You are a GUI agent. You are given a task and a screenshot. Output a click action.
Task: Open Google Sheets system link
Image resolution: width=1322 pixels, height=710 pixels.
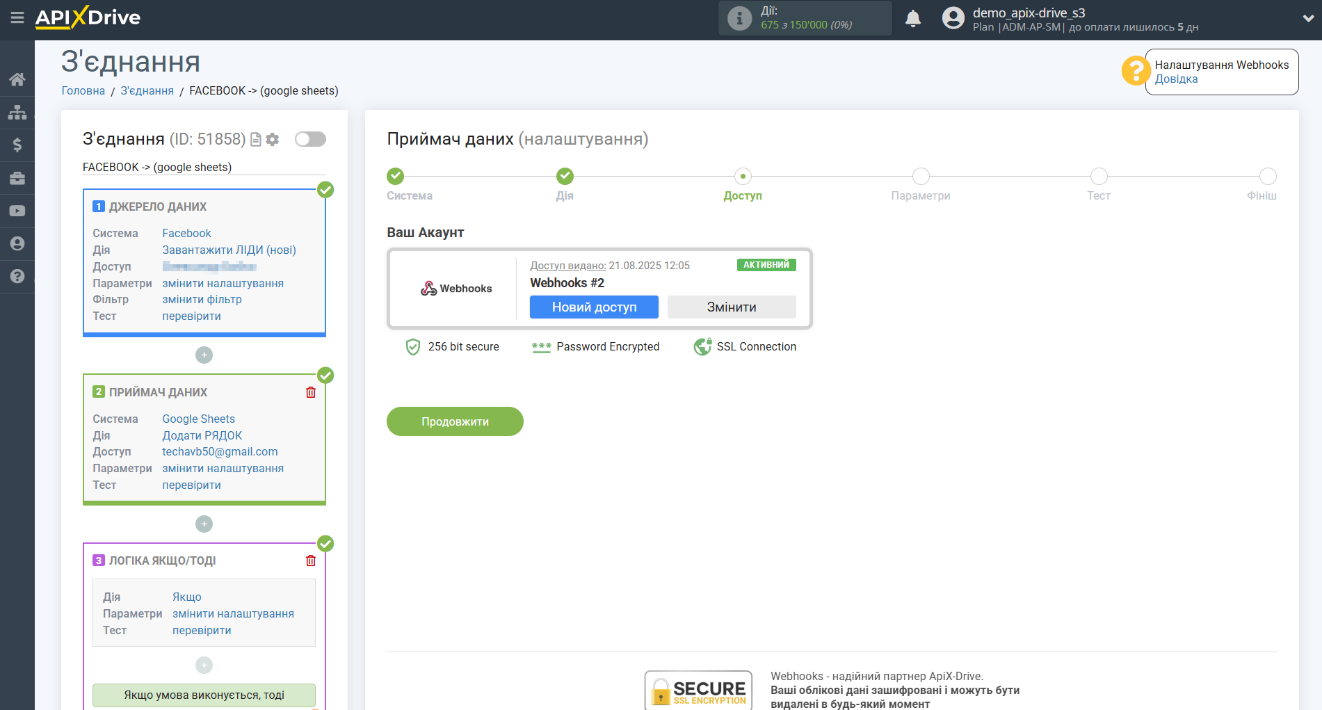(198, 419)
